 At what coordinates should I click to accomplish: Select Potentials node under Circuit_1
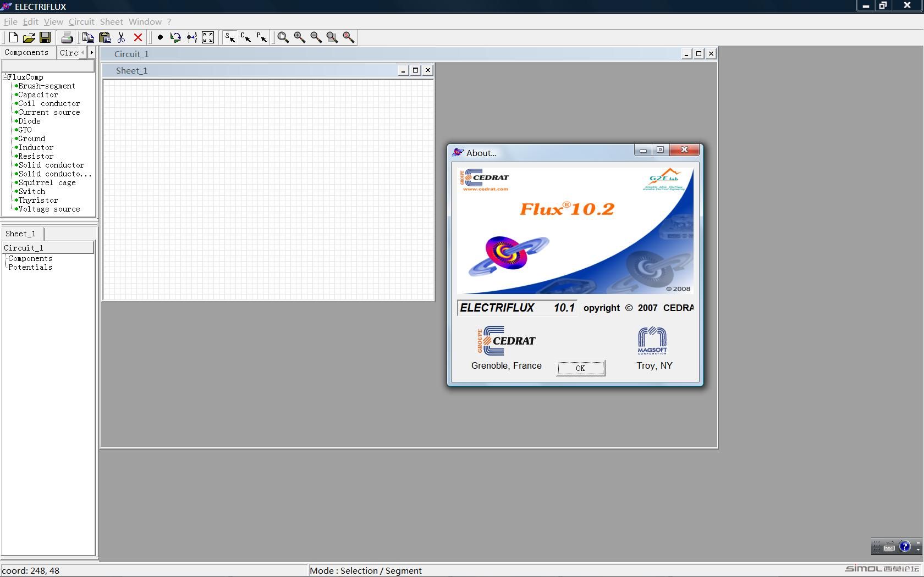(30, 268)
